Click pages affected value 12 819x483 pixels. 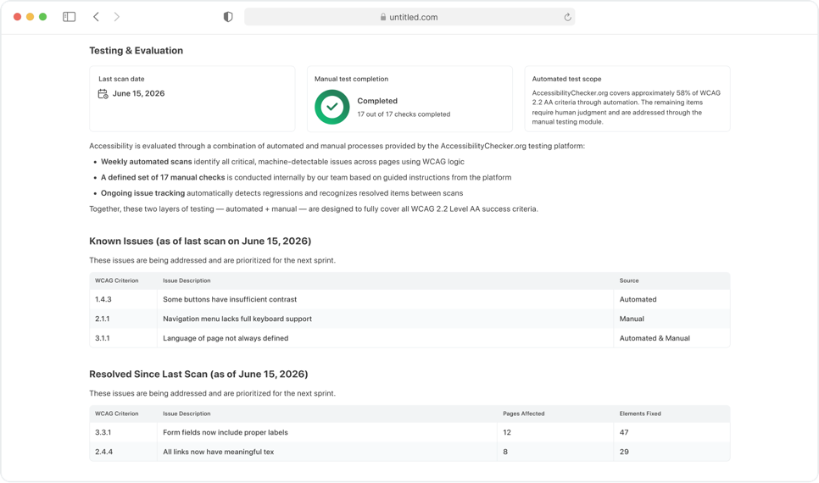tap(507, 432)
